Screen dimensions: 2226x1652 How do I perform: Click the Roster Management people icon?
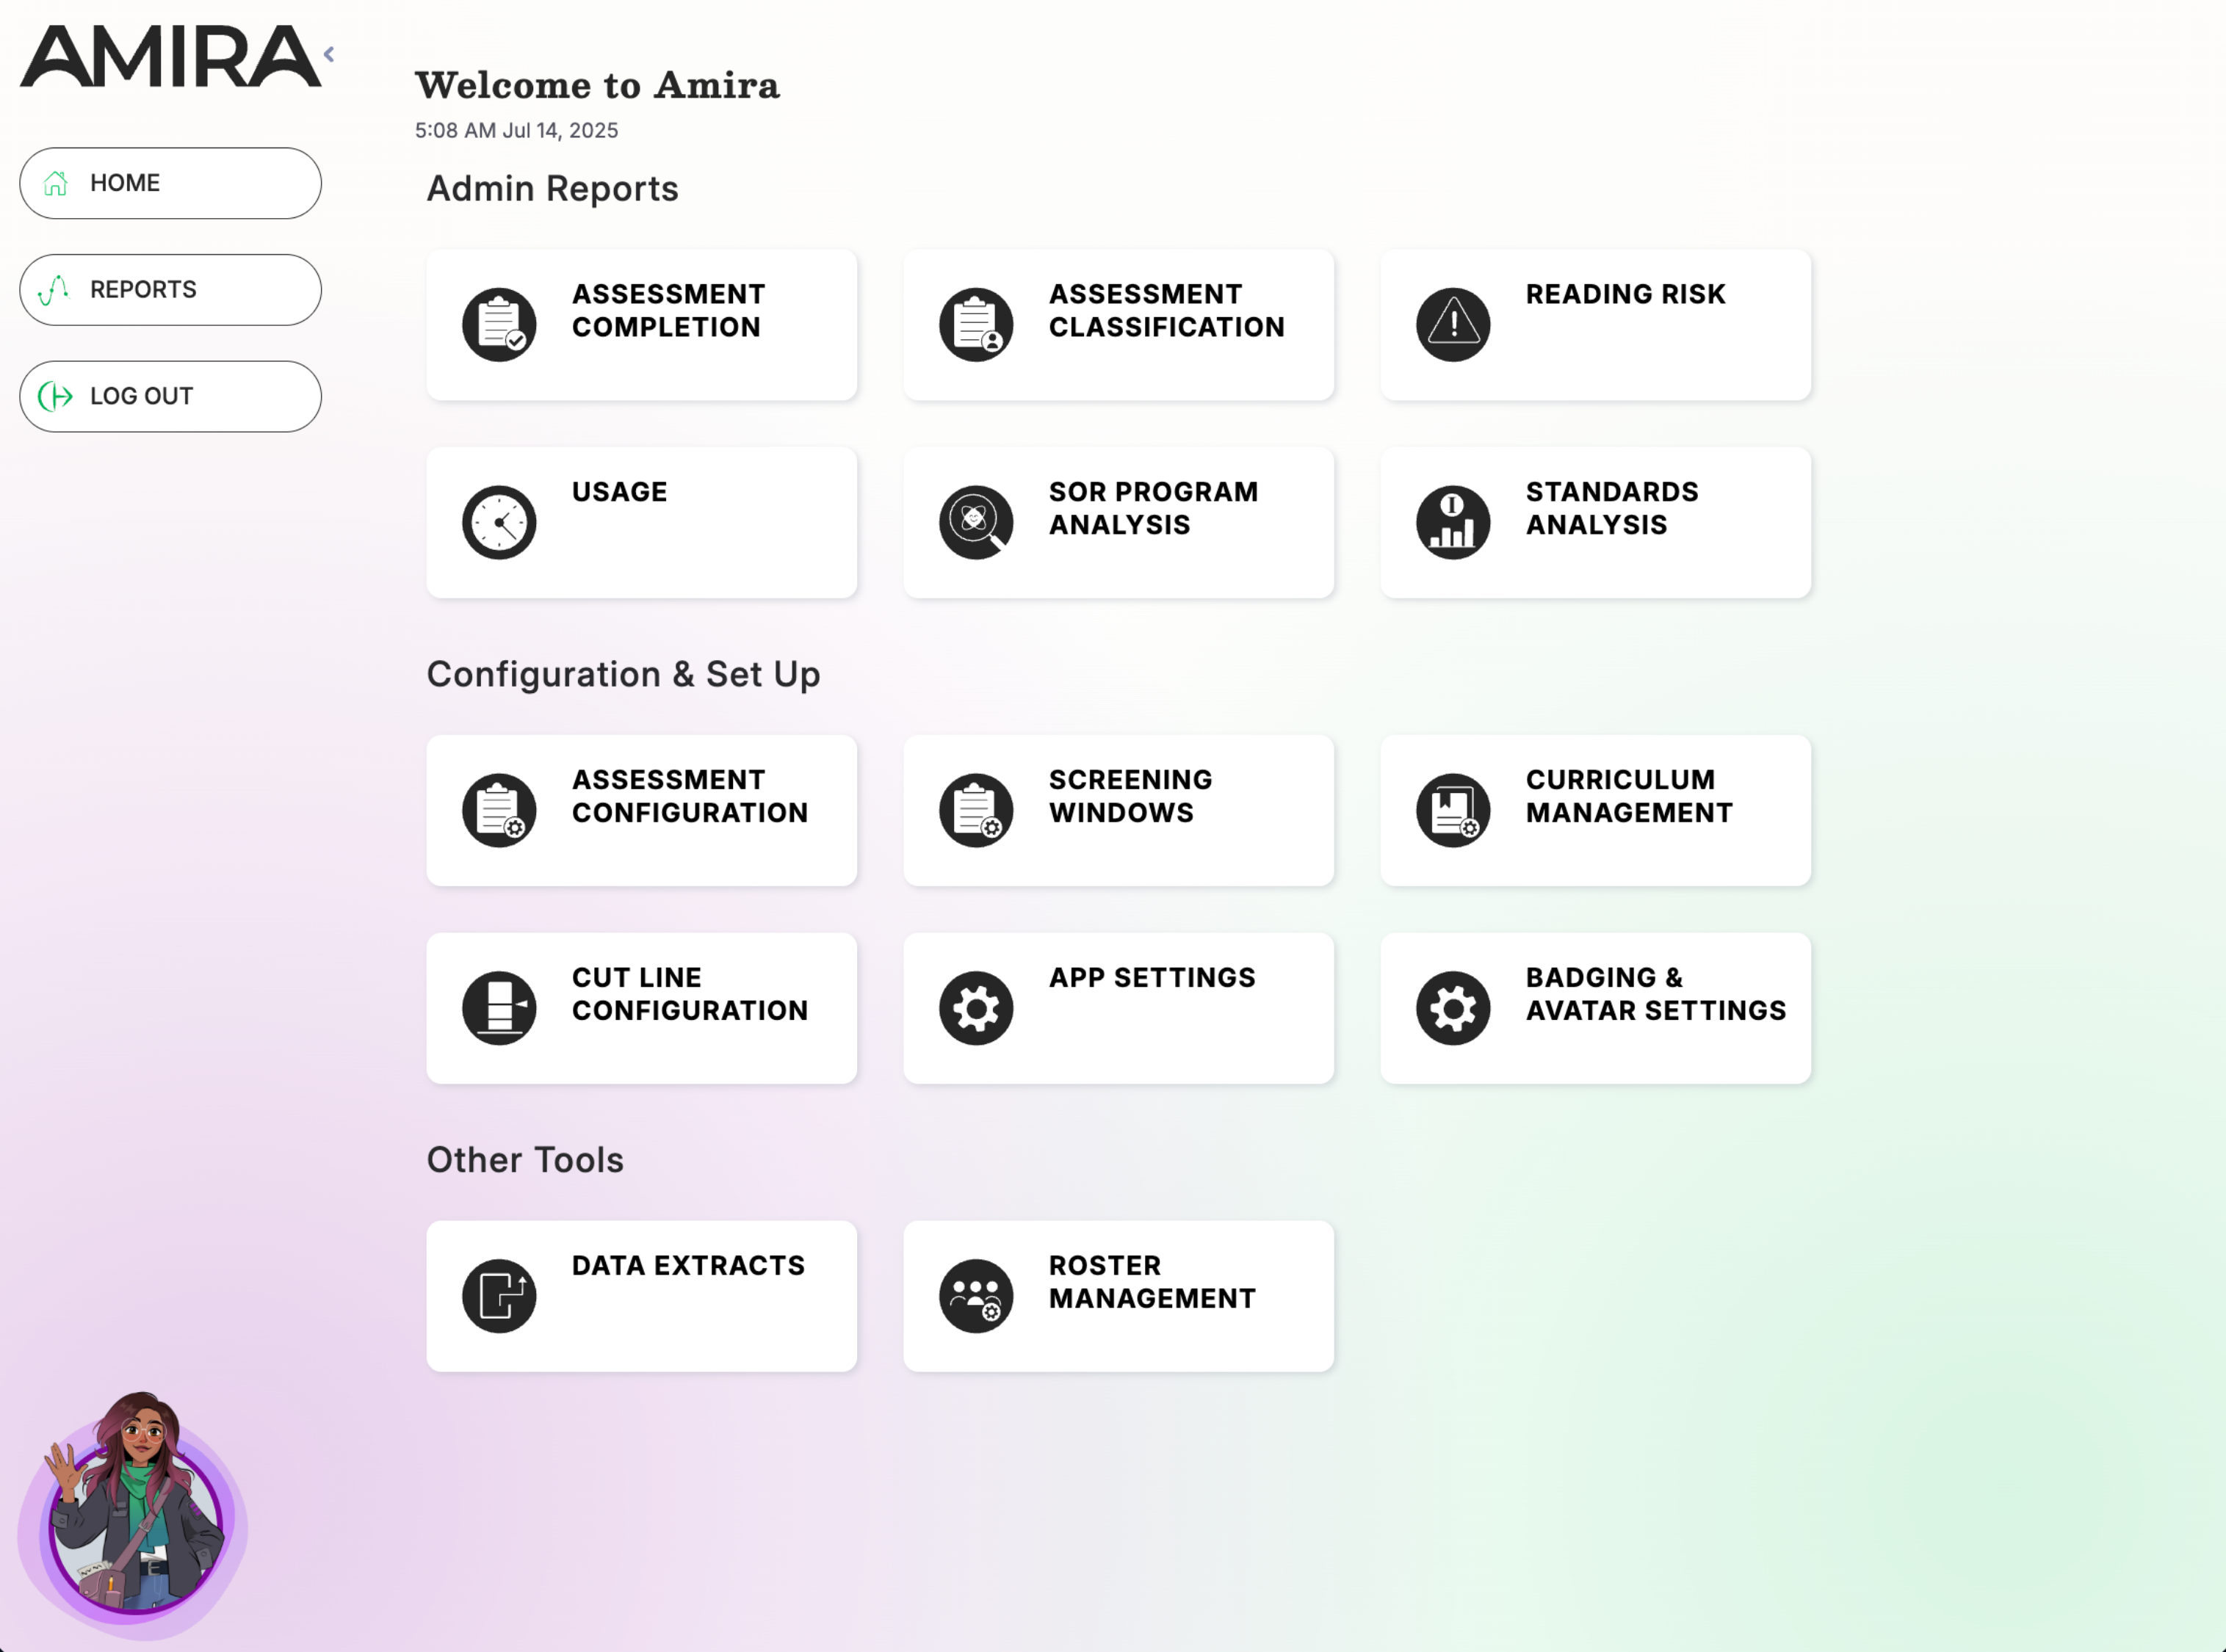point(976,1296)
